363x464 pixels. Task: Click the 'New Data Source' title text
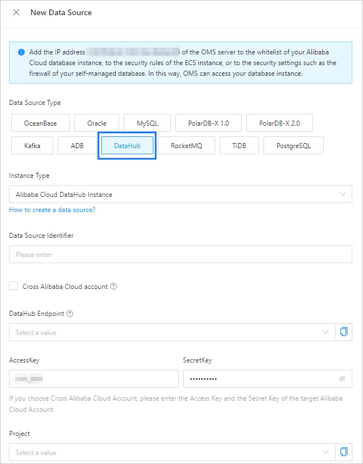pyautogui.click(x=61, y=12)
